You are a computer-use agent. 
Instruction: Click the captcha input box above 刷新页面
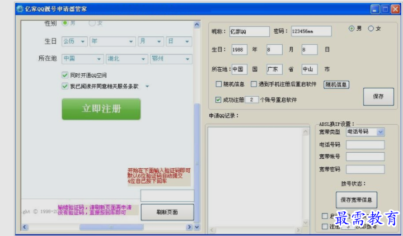(167, 196)
